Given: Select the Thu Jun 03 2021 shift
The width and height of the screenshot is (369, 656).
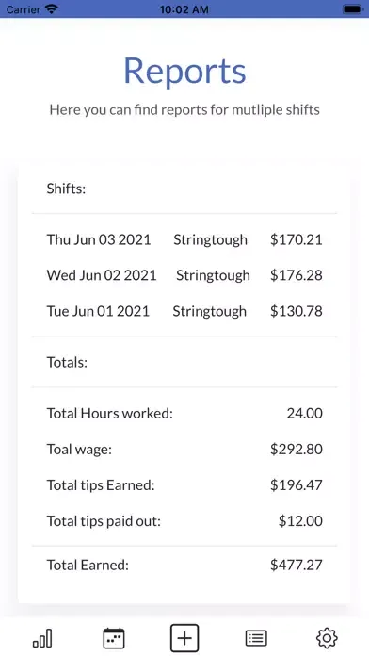Looking at the screenshot, I should [184, 239].
